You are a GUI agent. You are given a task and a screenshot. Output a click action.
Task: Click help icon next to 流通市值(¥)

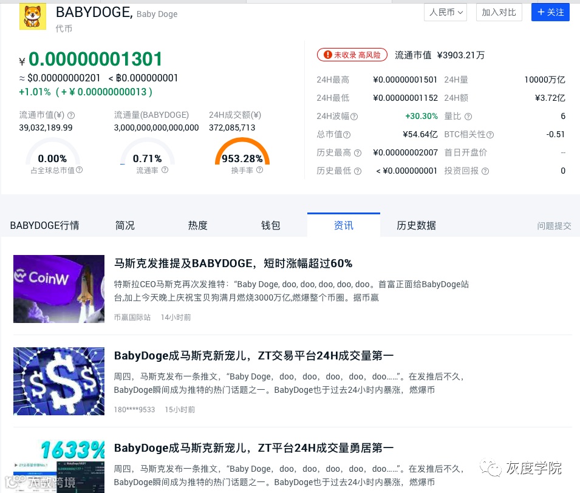71,115
